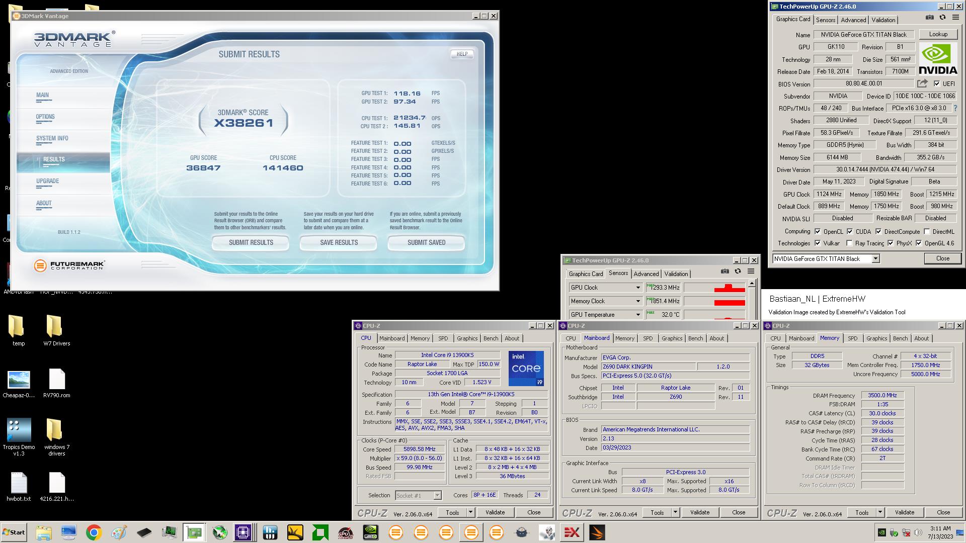The image size is (966, 543).
Task: Click the SAVE RESULTS button
Action: pyautogui.click(x=339, y=242)
